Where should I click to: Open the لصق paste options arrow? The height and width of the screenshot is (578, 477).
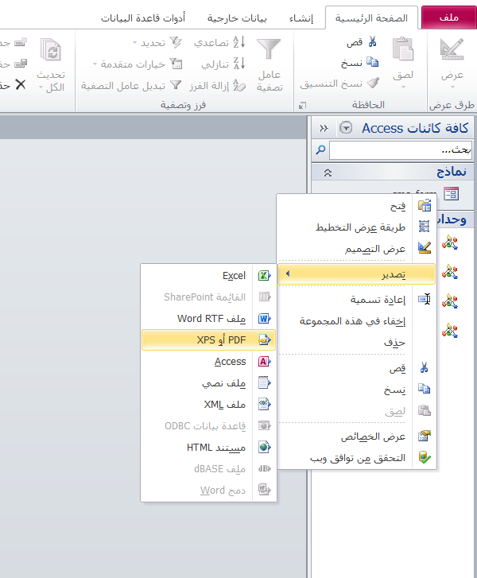coord(403,87)
